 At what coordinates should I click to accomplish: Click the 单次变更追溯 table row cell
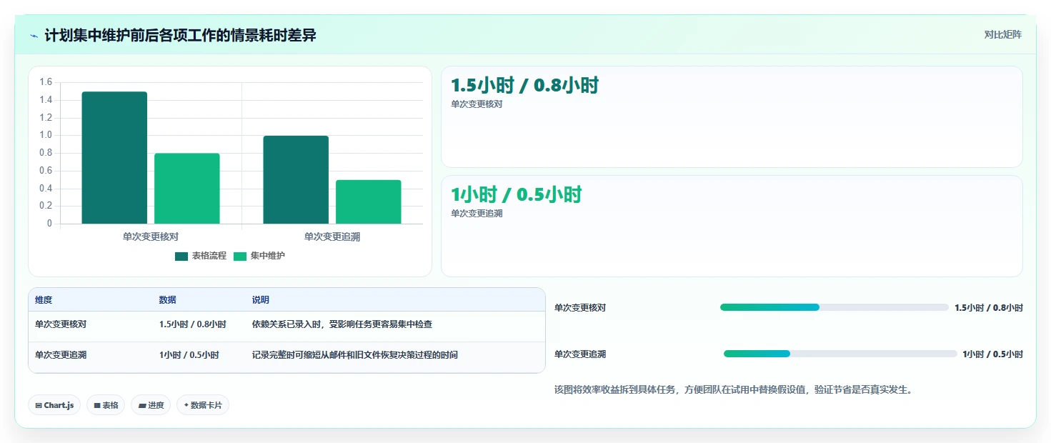[61, 355]
